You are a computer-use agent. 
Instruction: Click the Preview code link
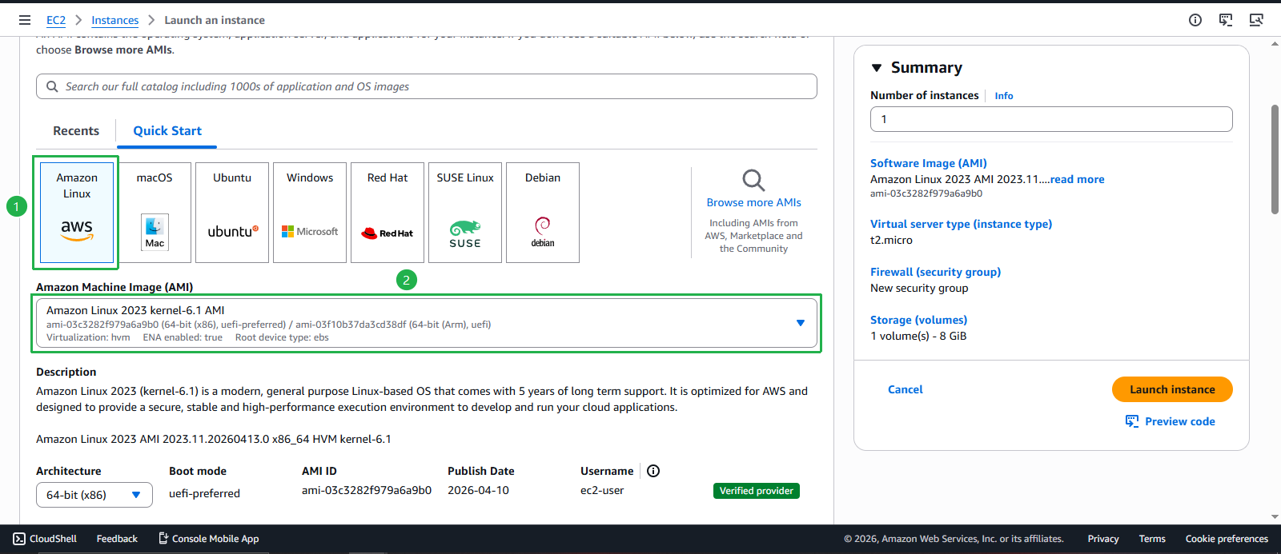[x=1180, y=421]
